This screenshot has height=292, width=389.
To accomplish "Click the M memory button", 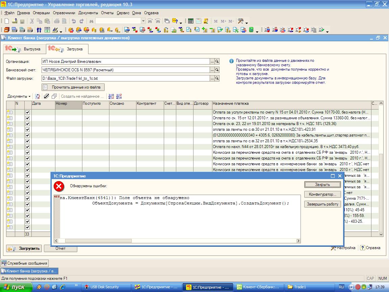I will coord(215,21).
